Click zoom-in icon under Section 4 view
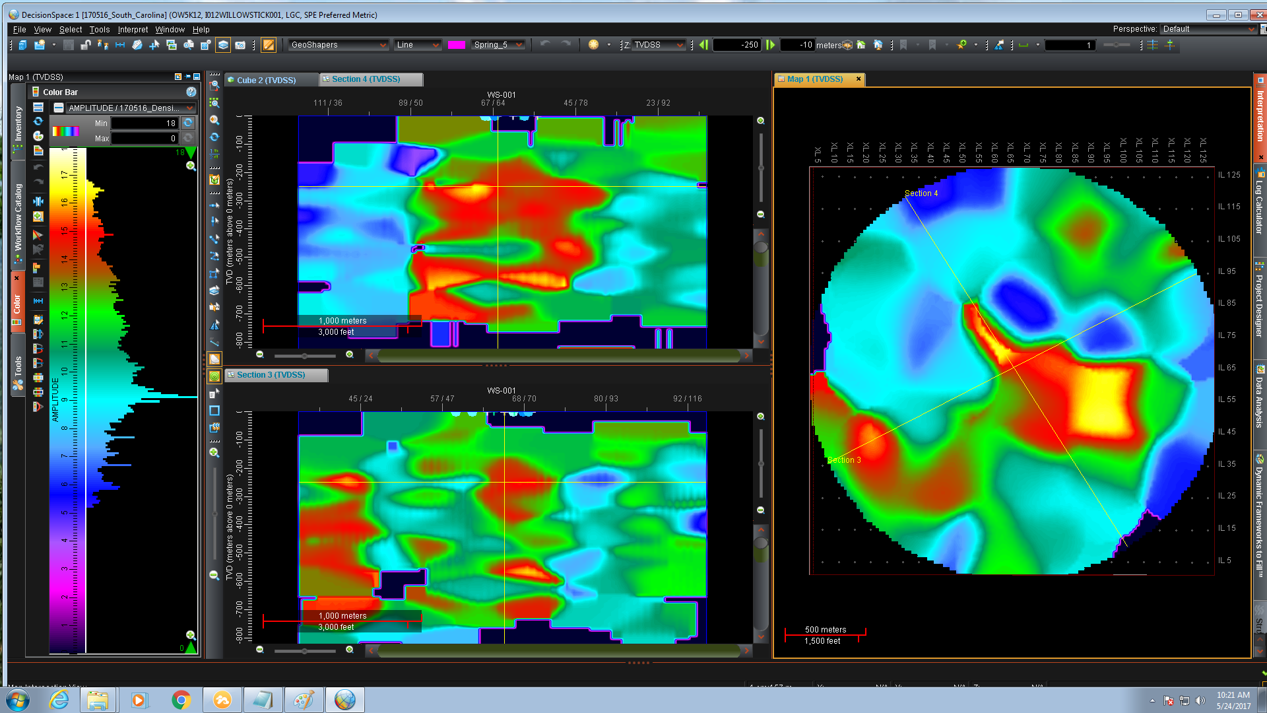 tap(350, 355)
